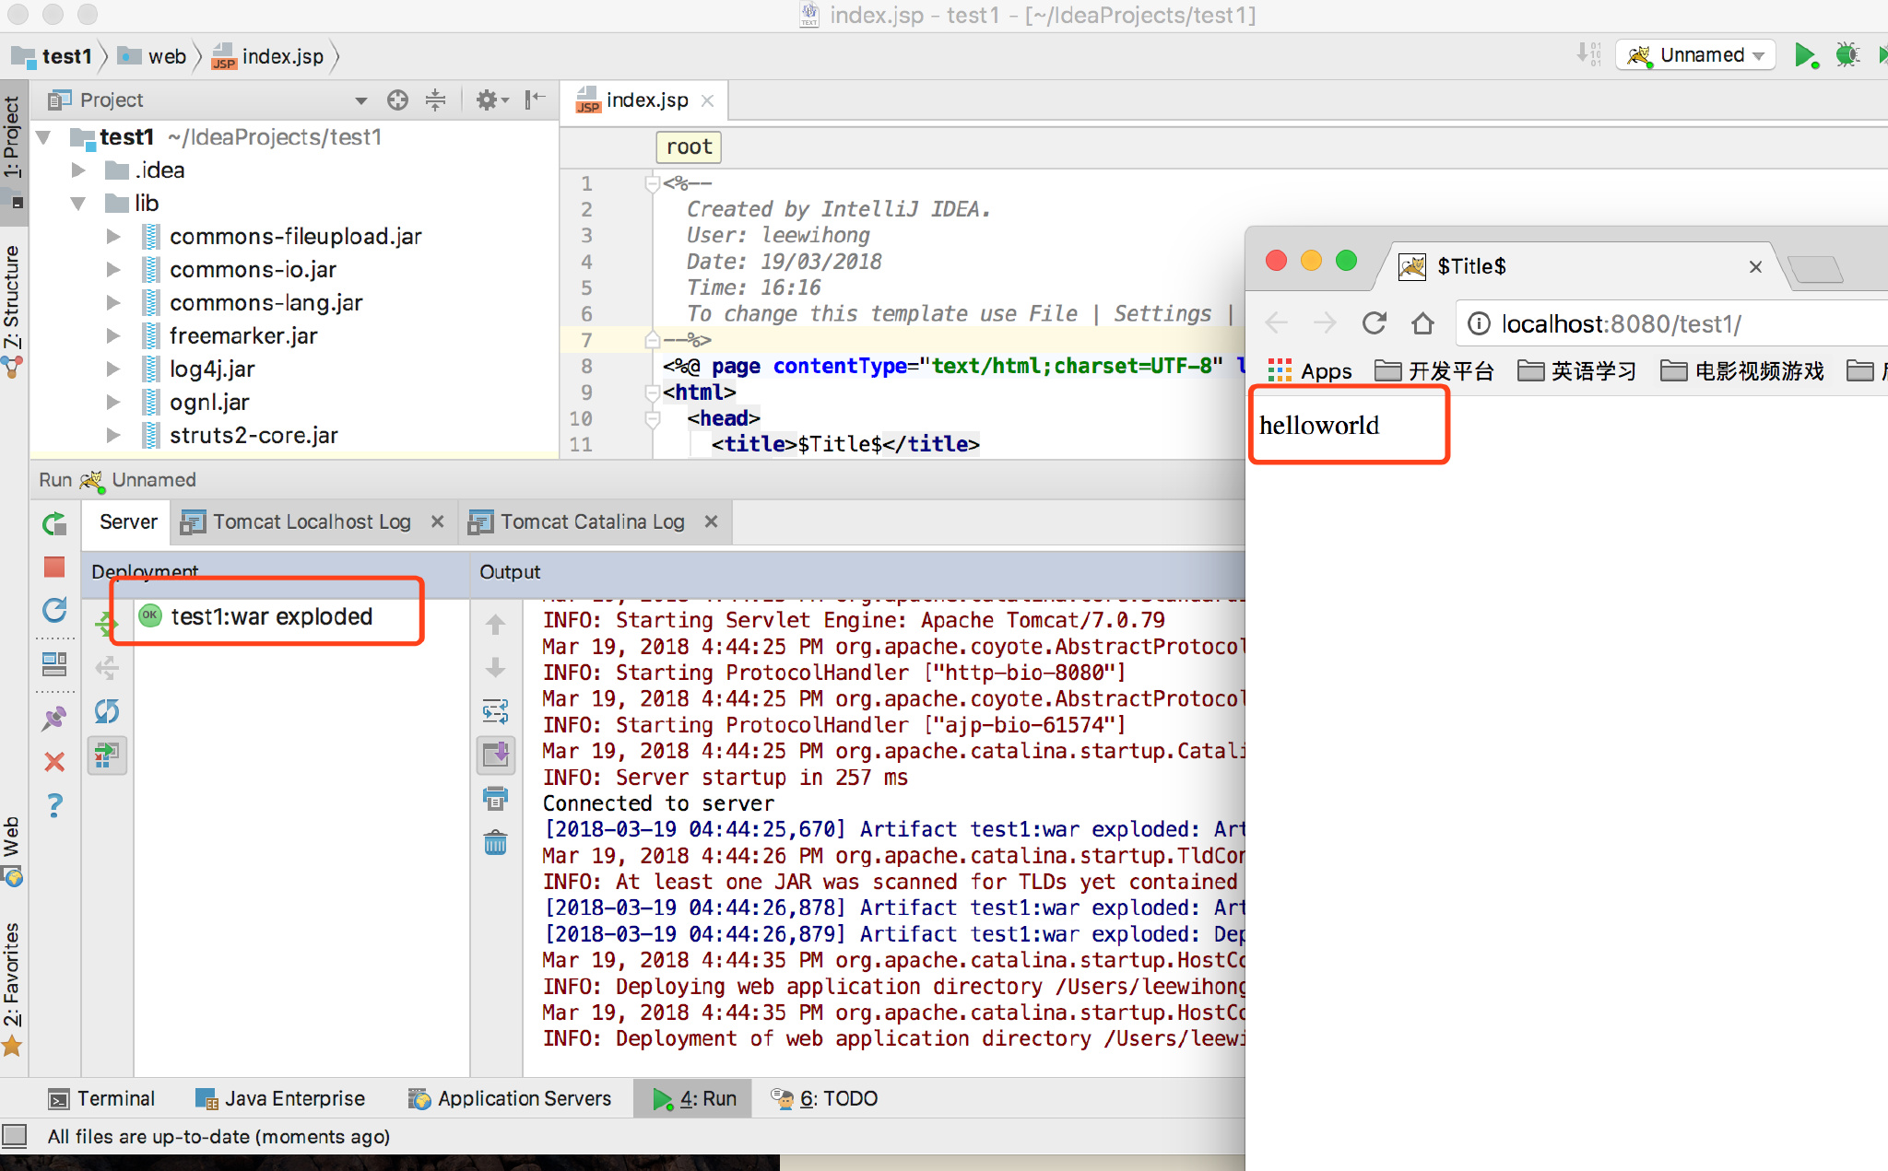Select test1:war exploded deployment item
The width and height of the screenshot is (1888, 1171).
271,616
